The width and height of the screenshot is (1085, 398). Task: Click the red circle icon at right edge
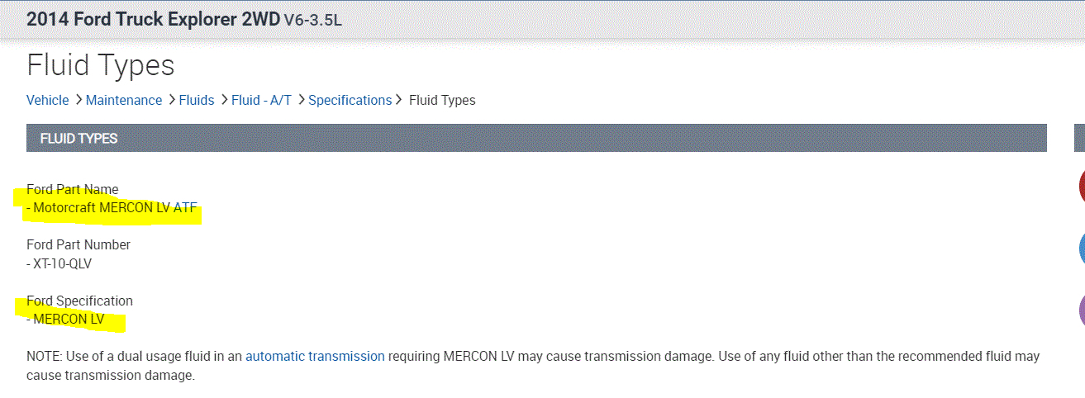tap(1081, 186)
